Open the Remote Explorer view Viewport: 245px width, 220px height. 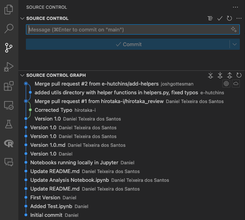tap(9, 105)
